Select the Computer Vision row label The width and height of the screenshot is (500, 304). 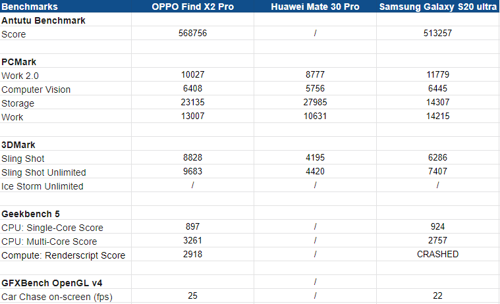tap(36, 89)
